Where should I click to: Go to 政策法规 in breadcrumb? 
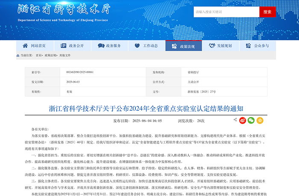tap(50, 55)
